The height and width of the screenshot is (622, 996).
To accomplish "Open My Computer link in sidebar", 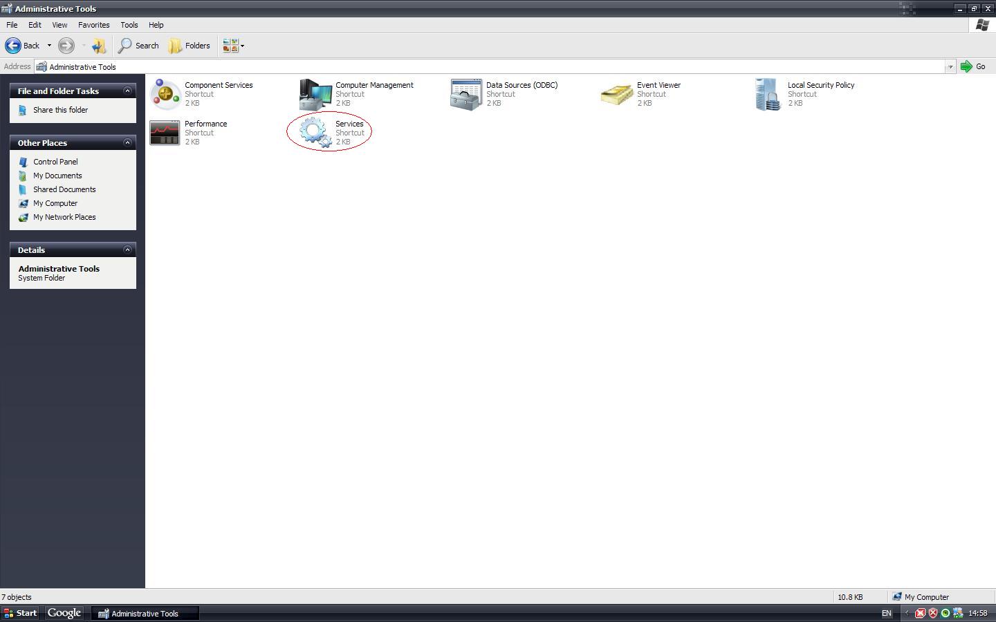I will tap(55, 203).
